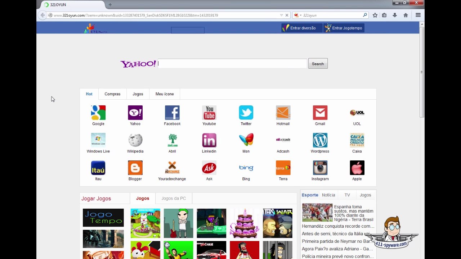Open the pink birthday cake game thumbnail
This screenshot has height=259, width=461.
coord(245,223)
